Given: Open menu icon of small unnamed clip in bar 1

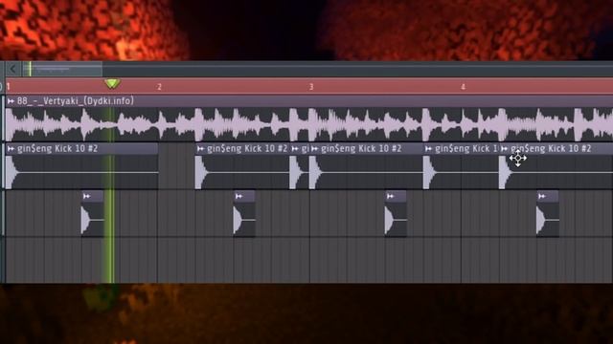Looking at the screenshot, I should tap(87, 196).
